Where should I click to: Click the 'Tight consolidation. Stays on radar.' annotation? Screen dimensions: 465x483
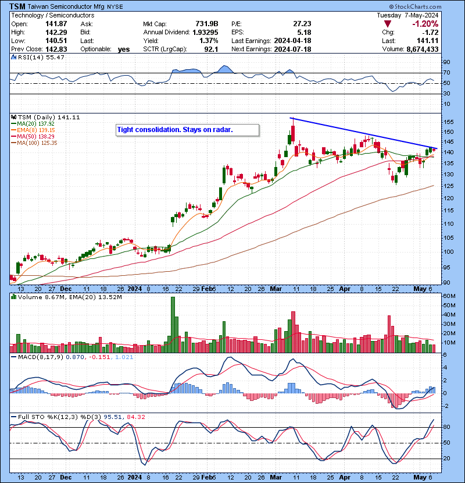click(x=174, y=130)
